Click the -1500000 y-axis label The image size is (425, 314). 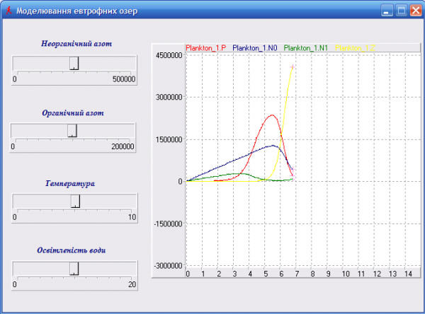click(168, 224)
